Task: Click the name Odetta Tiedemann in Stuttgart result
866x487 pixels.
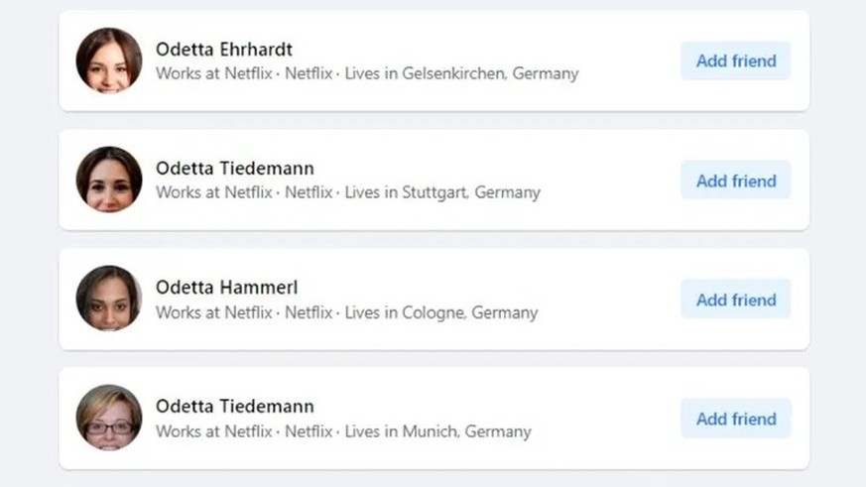Action: coord(235,169)
